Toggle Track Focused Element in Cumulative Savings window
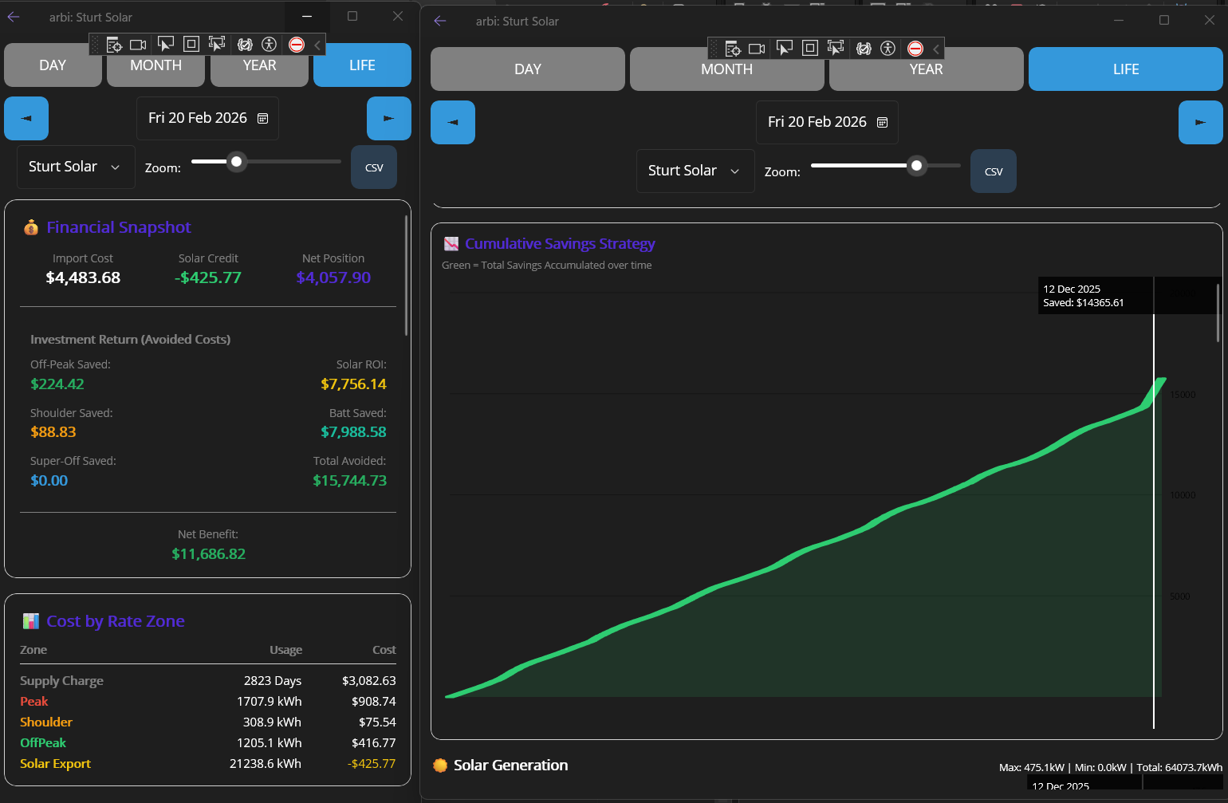Viewport: 1228px width, 803px height. tap(835, 49)
